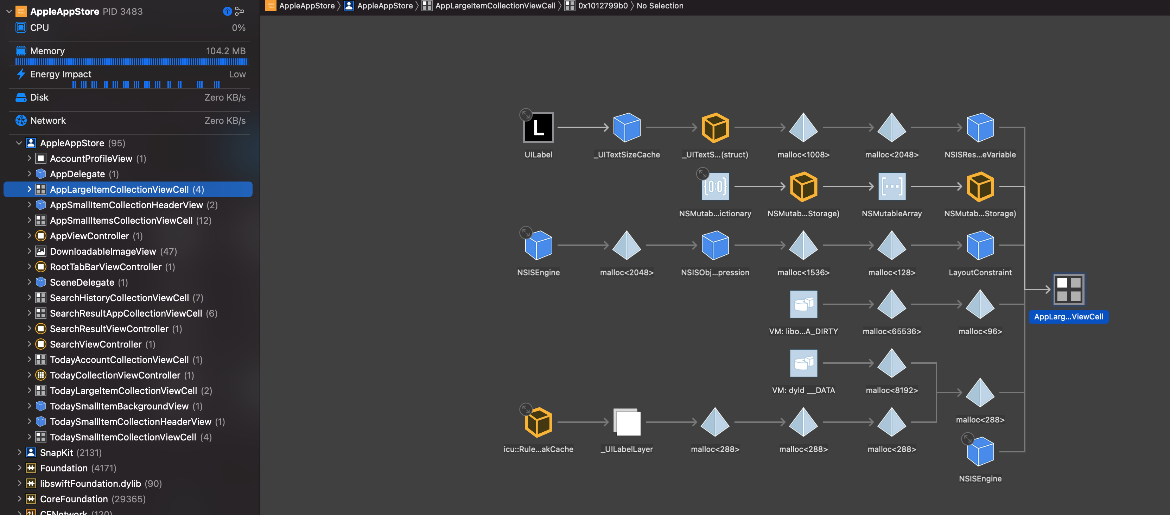Toggle expansion badge on NSMutab...ictionary node
Image resolution: width=1170 pixels, height=515 pixels.
(702, 173)
